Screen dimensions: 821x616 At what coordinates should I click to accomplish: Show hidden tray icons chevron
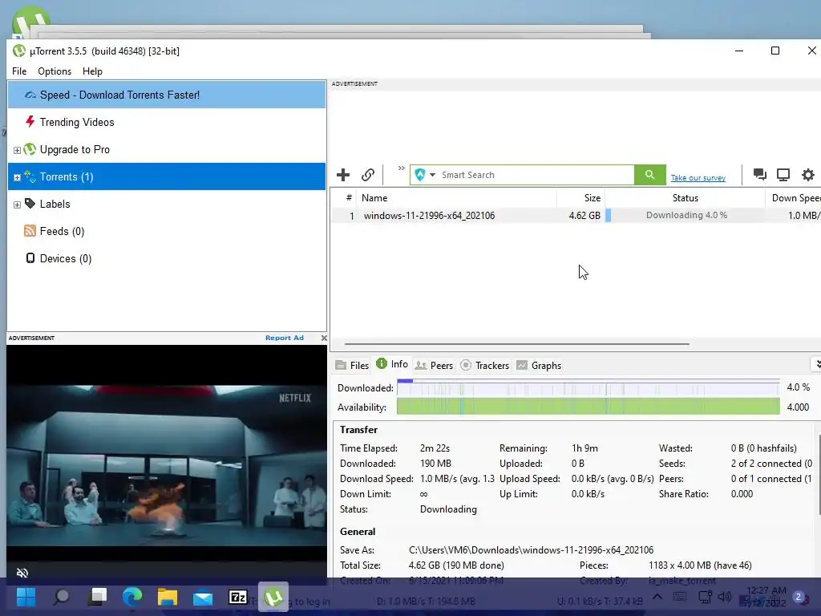click(x=657, y=596)
